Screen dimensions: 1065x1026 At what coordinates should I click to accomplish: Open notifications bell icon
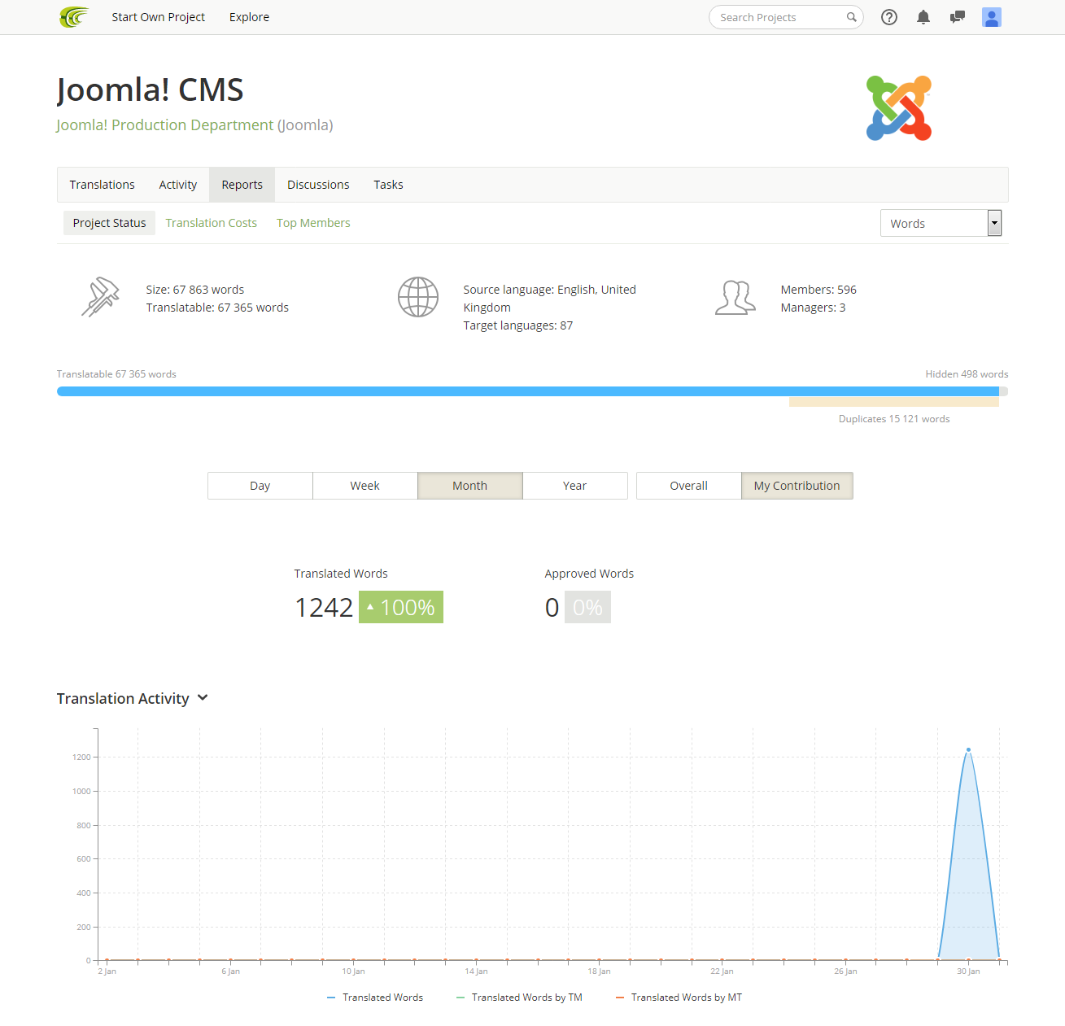[x=923, y=17]
